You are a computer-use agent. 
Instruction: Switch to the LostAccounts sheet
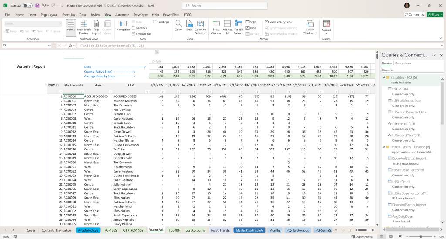(195, 230)
